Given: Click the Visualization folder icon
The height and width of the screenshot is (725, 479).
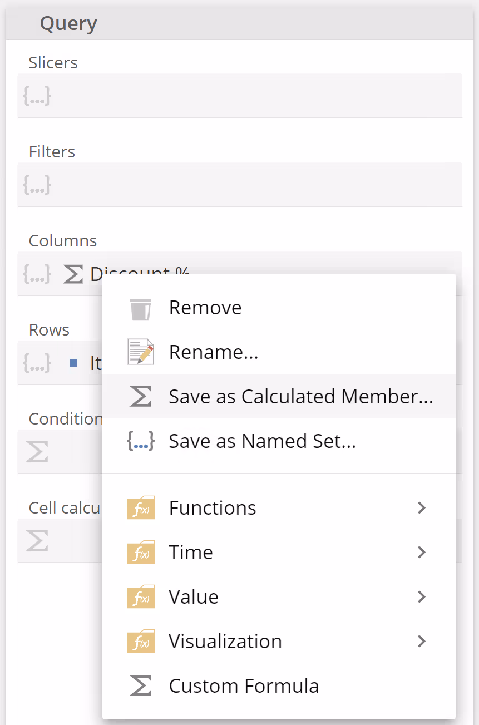Looking at the screenshot, I should [140, 641].
